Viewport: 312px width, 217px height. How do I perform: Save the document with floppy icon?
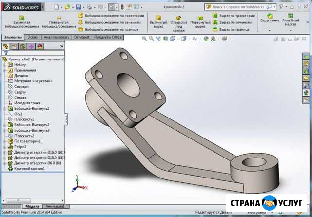tap(78, 7)
